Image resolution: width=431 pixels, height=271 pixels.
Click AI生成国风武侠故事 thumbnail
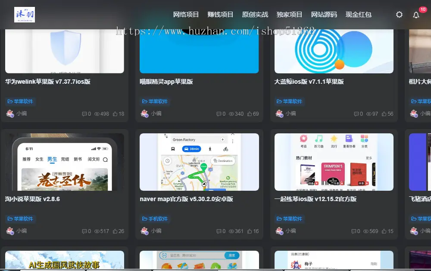coord(65,260)
